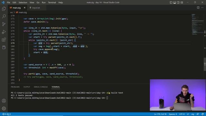The width and height of the screenshot is (206, 116).
Task: Click the errors and warnings status indicator
Action: point(6,114)
